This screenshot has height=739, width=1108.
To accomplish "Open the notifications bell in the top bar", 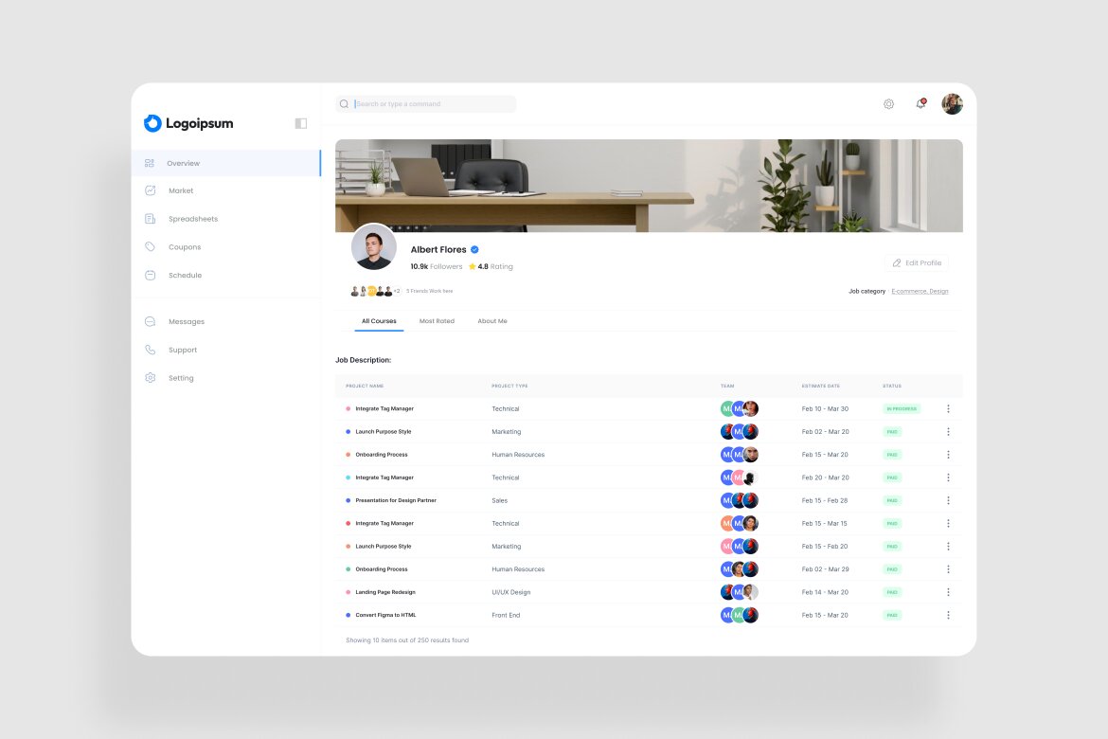I will click(920, 103).
